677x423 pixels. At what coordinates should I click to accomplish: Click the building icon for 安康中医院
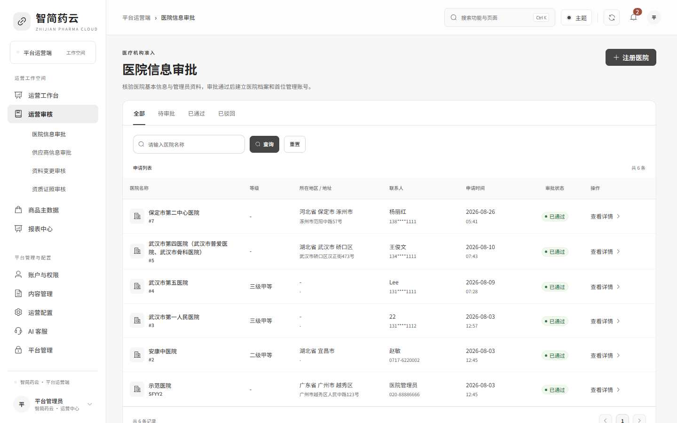tap(137, 355)
